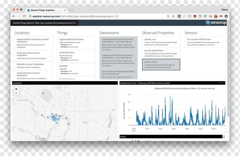Open the red m extension icon

[221, 16]
